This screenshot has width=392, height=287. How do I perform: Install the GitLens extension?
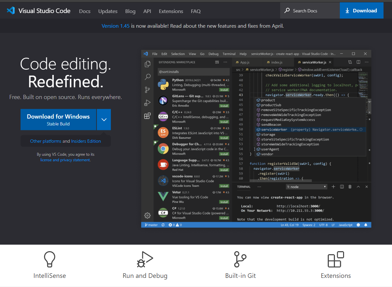[x=224, y=106]
